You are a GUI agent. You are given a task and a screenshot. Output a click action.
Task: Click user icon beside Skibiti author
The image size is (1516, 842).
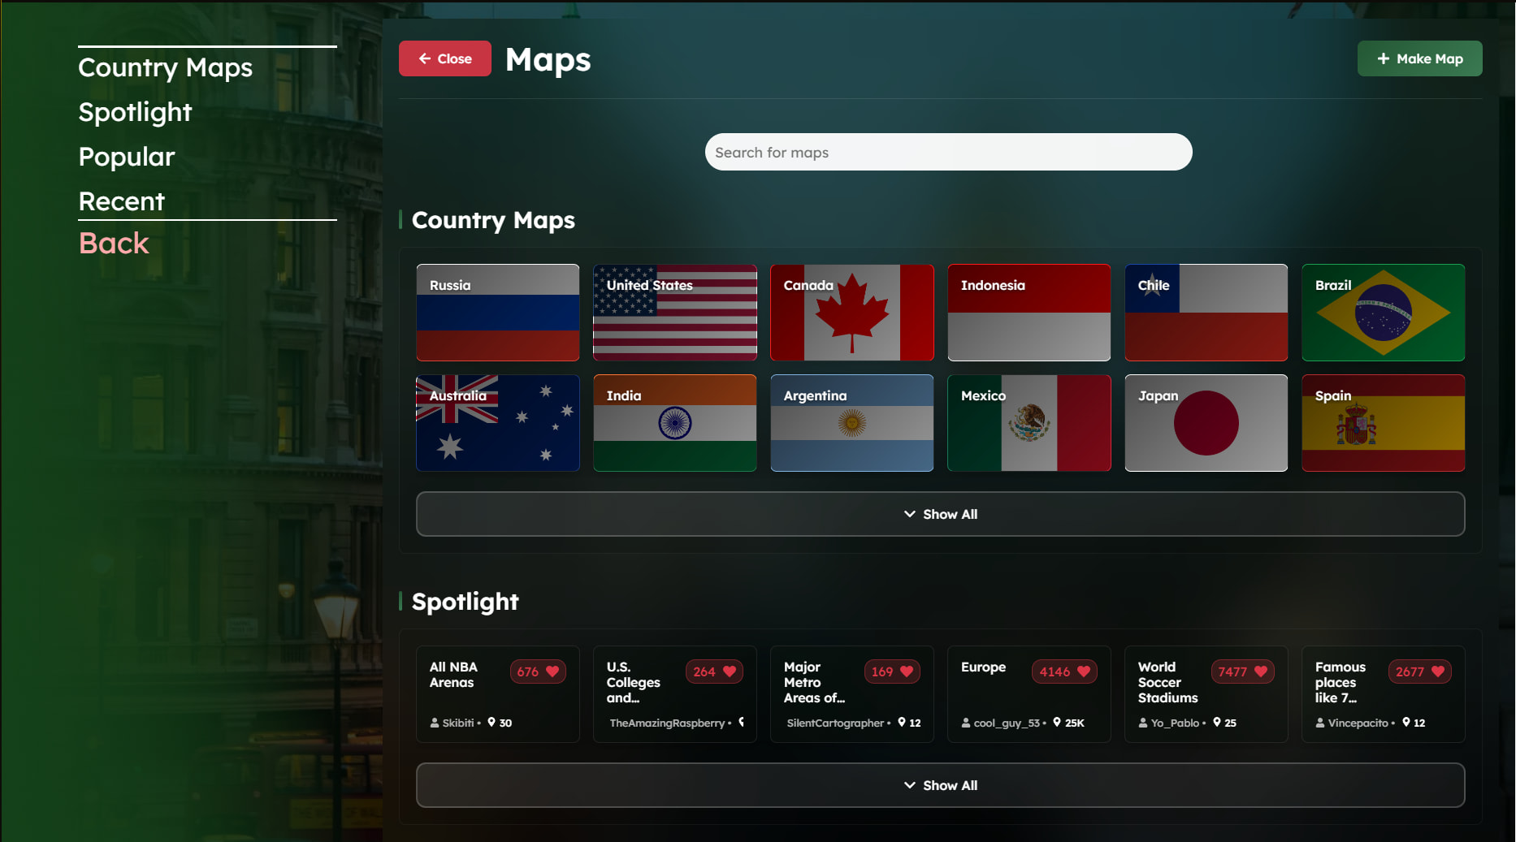pos(435,723)
